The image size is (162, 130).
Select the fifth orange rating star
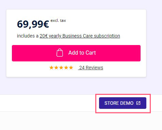71,68
